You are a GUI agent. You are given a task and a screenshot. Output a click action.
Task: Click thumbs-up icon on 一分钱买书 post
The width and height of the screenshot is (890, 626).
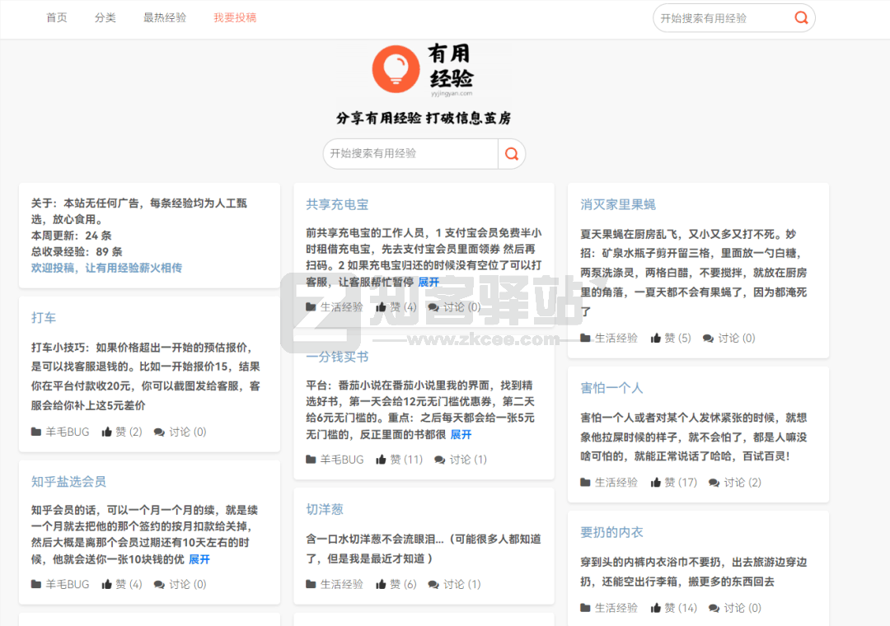point(381,460)
